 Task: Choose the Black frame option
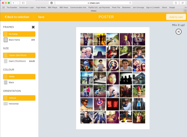(x=19, y=40)
